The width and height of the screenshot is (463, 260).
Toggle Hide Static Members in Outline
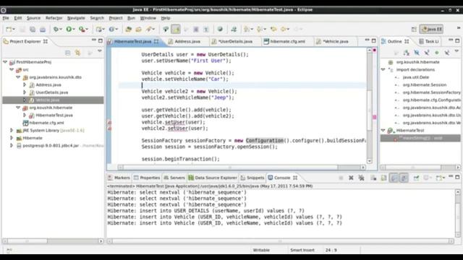point(427,53)
